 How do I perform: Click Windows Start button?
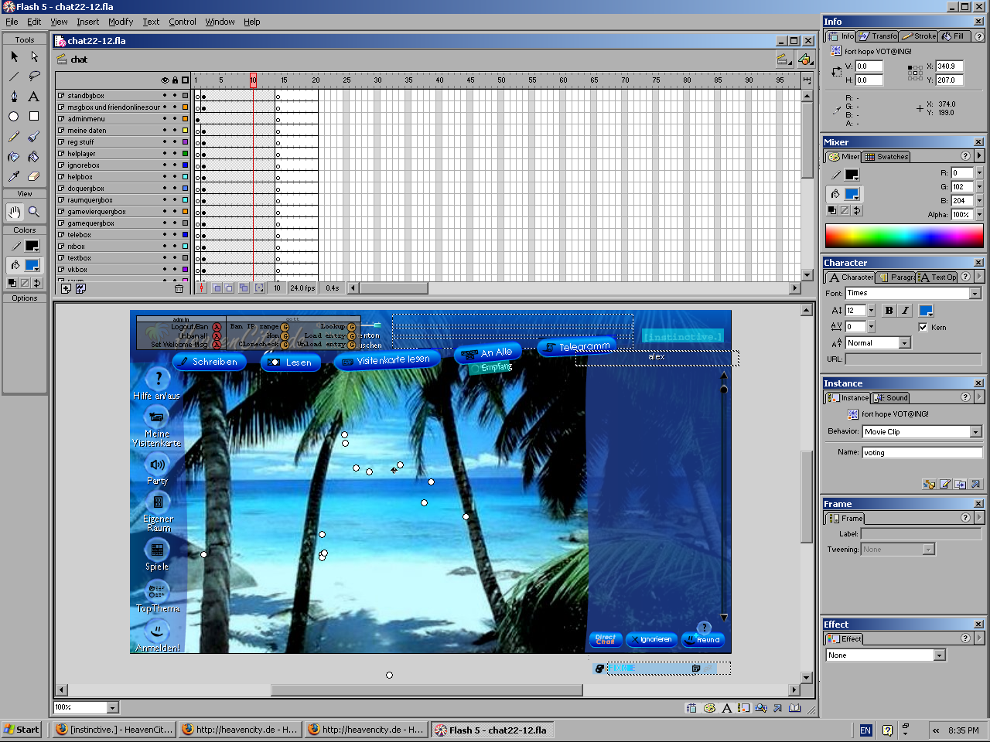coord(22,730)
